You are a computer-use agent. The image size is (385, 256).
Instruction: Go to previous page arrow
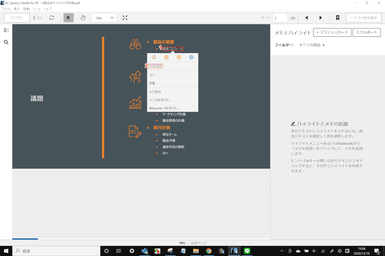pyautogui.click(x=306, y=18)
